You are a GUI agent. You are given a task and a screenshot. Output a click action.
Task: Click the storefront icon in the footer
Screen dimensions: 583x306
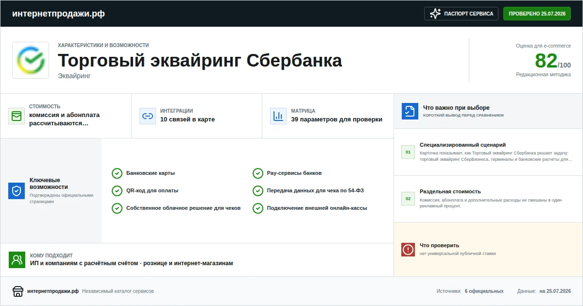point(18,291)
